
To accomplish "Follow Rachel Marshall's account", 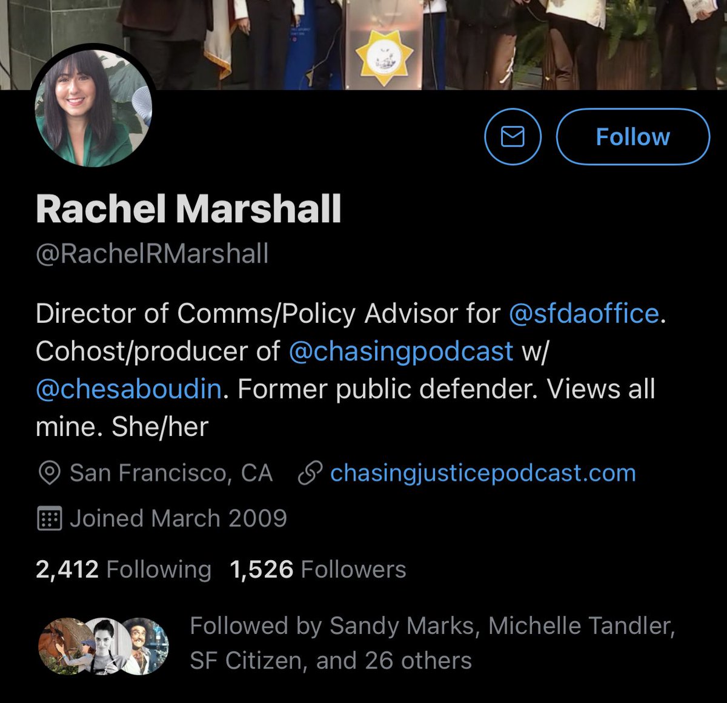I will (632, 137).
